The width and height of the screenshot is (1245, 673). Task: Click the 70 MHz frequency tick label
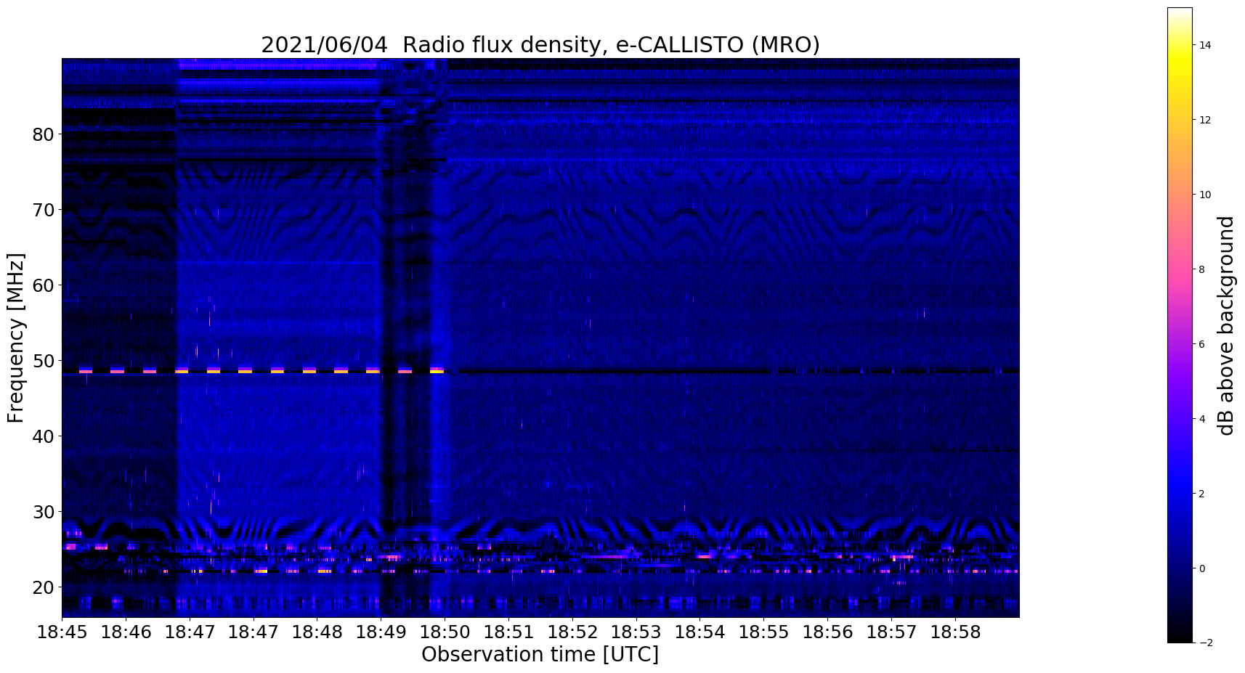coord(44,210)
